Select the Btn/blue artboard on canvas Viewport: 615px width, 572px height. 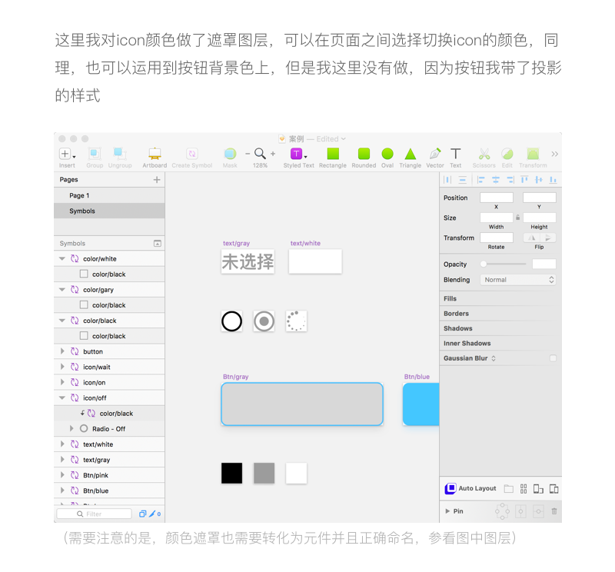pos(421,404)
